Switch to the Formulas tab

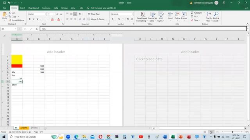[x=46, y=8]
